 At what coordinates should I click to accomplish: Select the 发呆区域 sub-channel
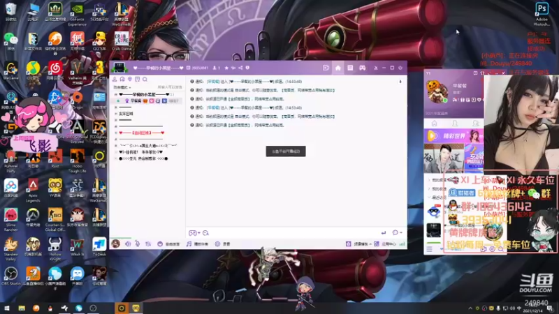[x=126, y=114]
